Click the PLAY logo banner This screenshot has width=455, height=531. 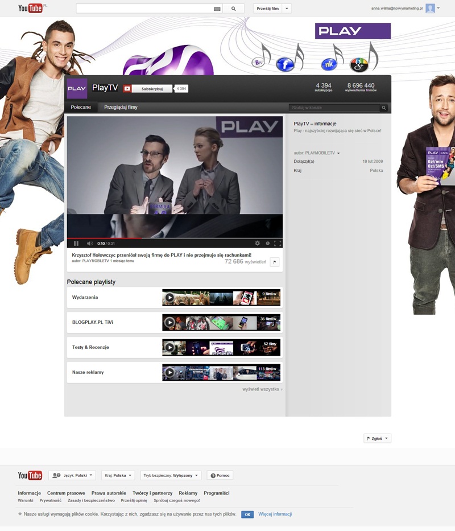(353, 31)
